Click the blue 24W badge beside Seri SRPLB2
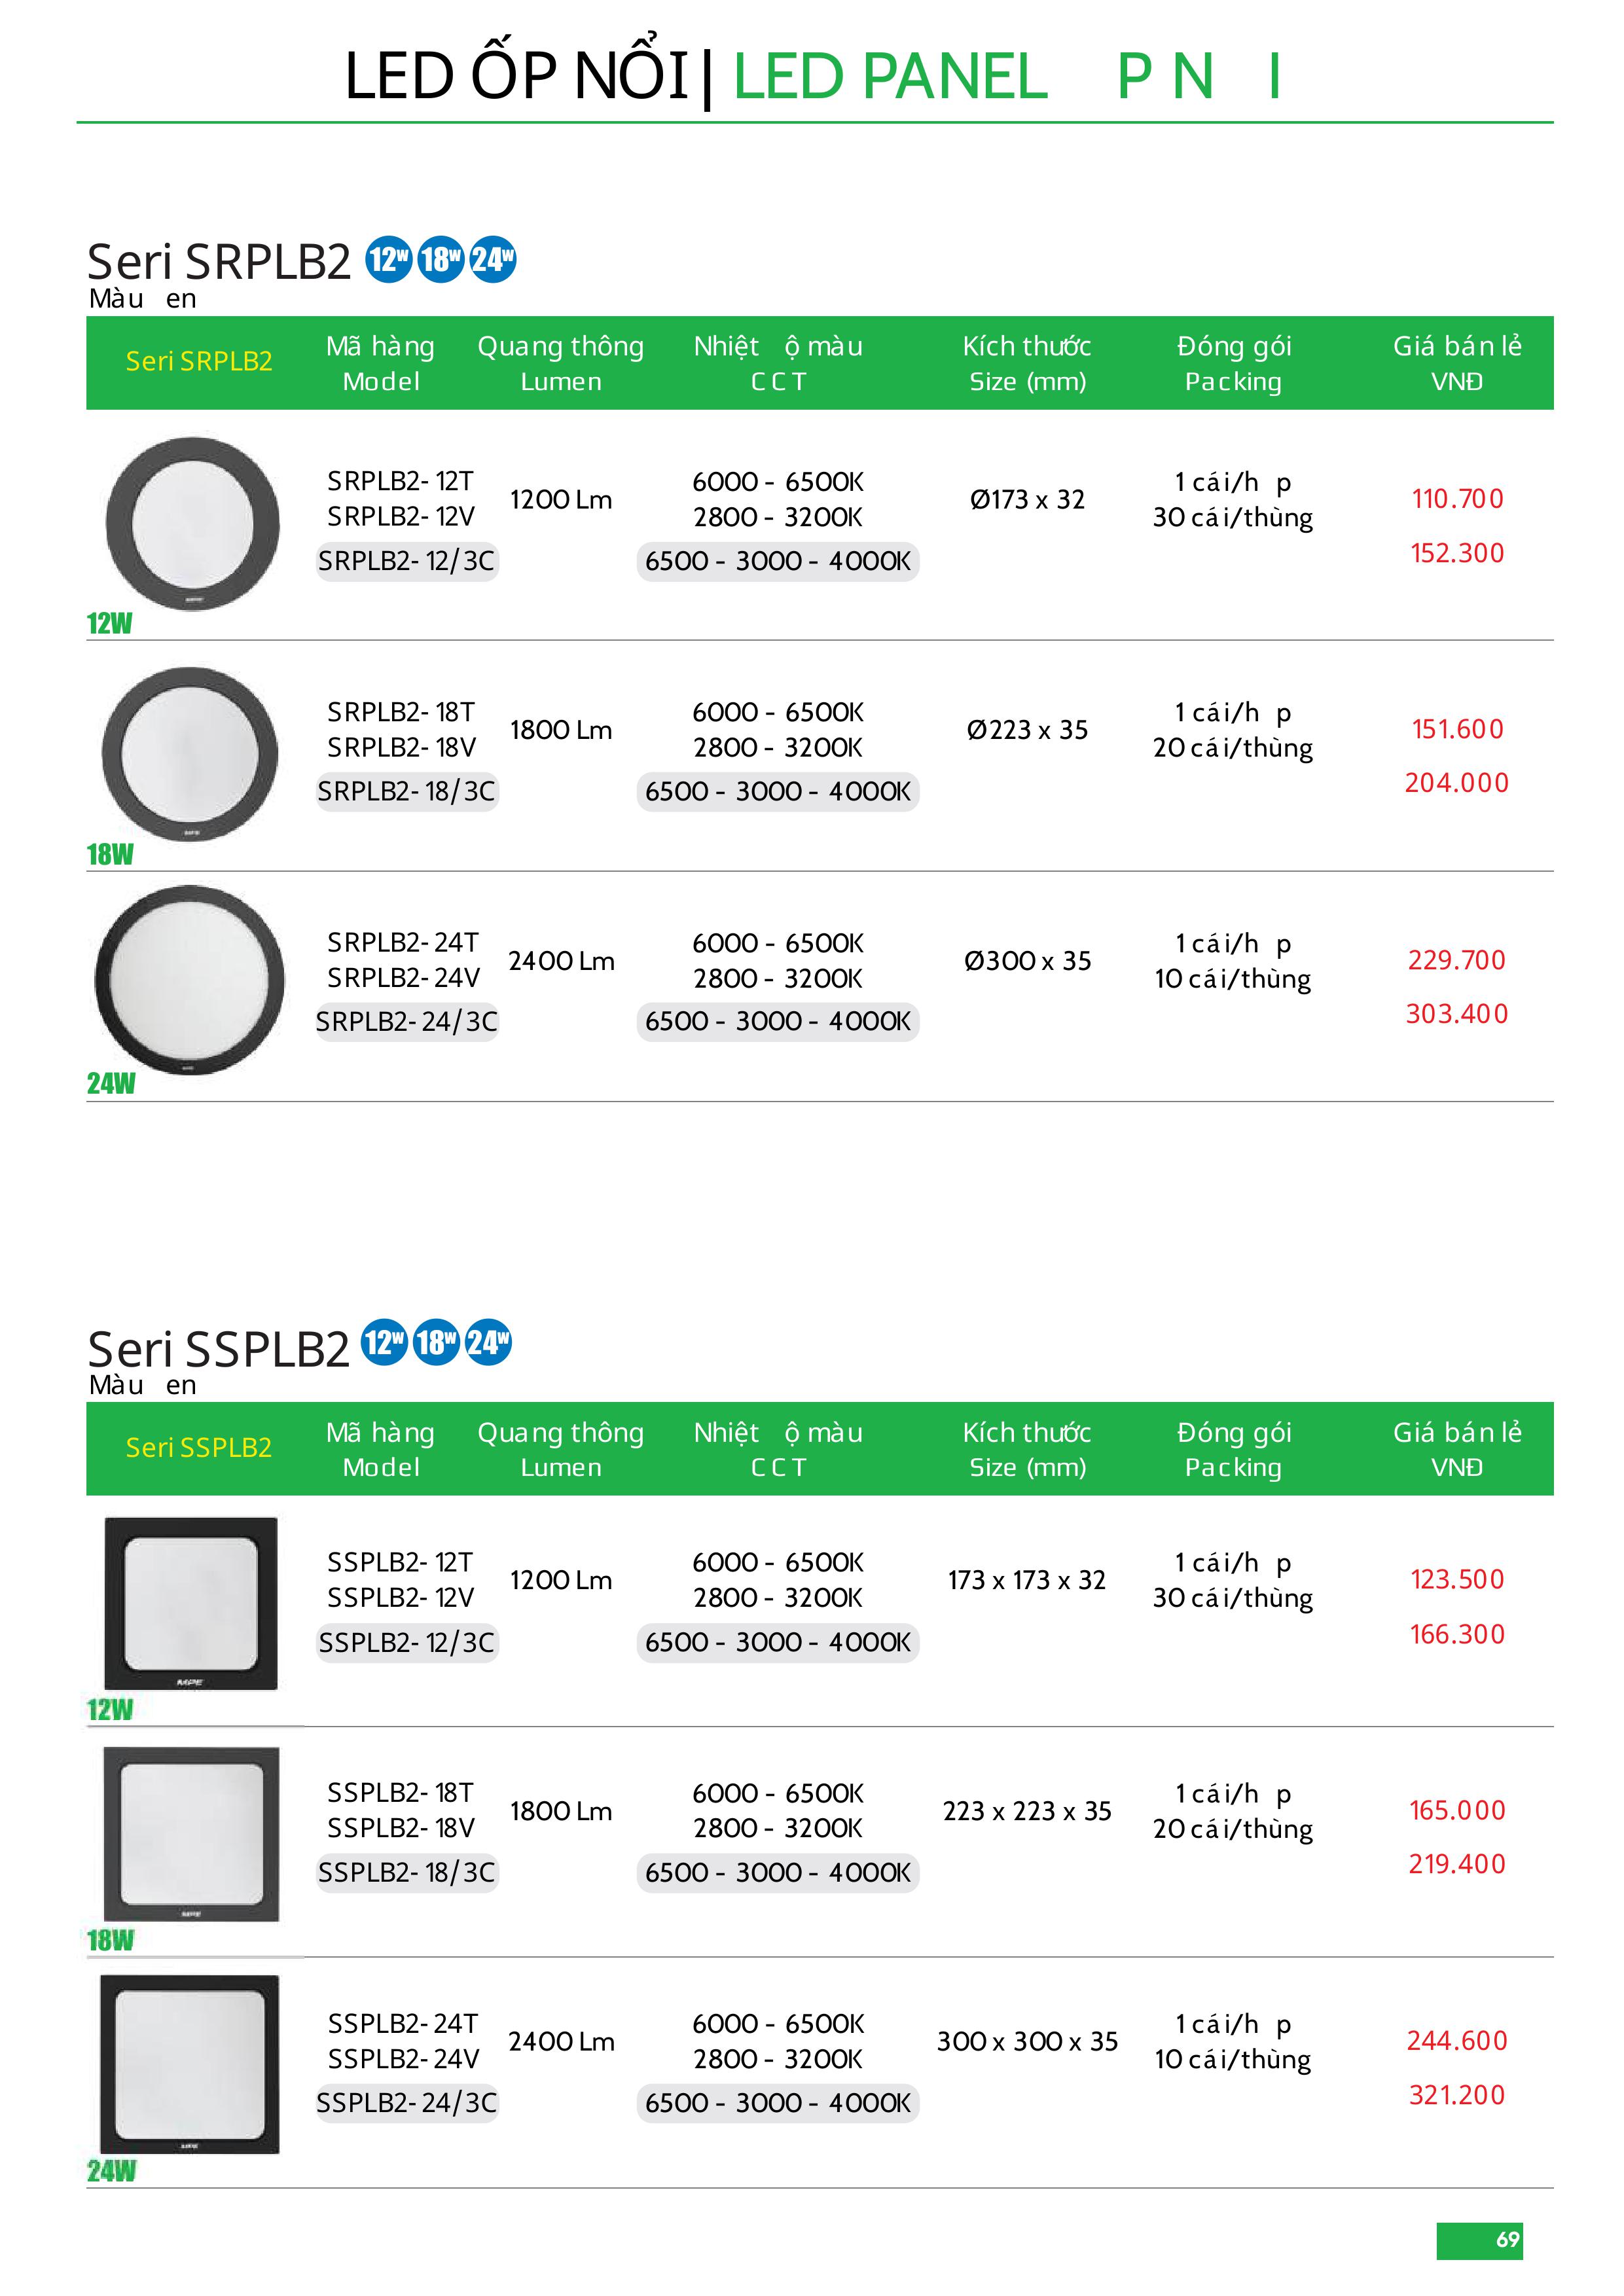The image size is (1624, 2296). (492, 260)
